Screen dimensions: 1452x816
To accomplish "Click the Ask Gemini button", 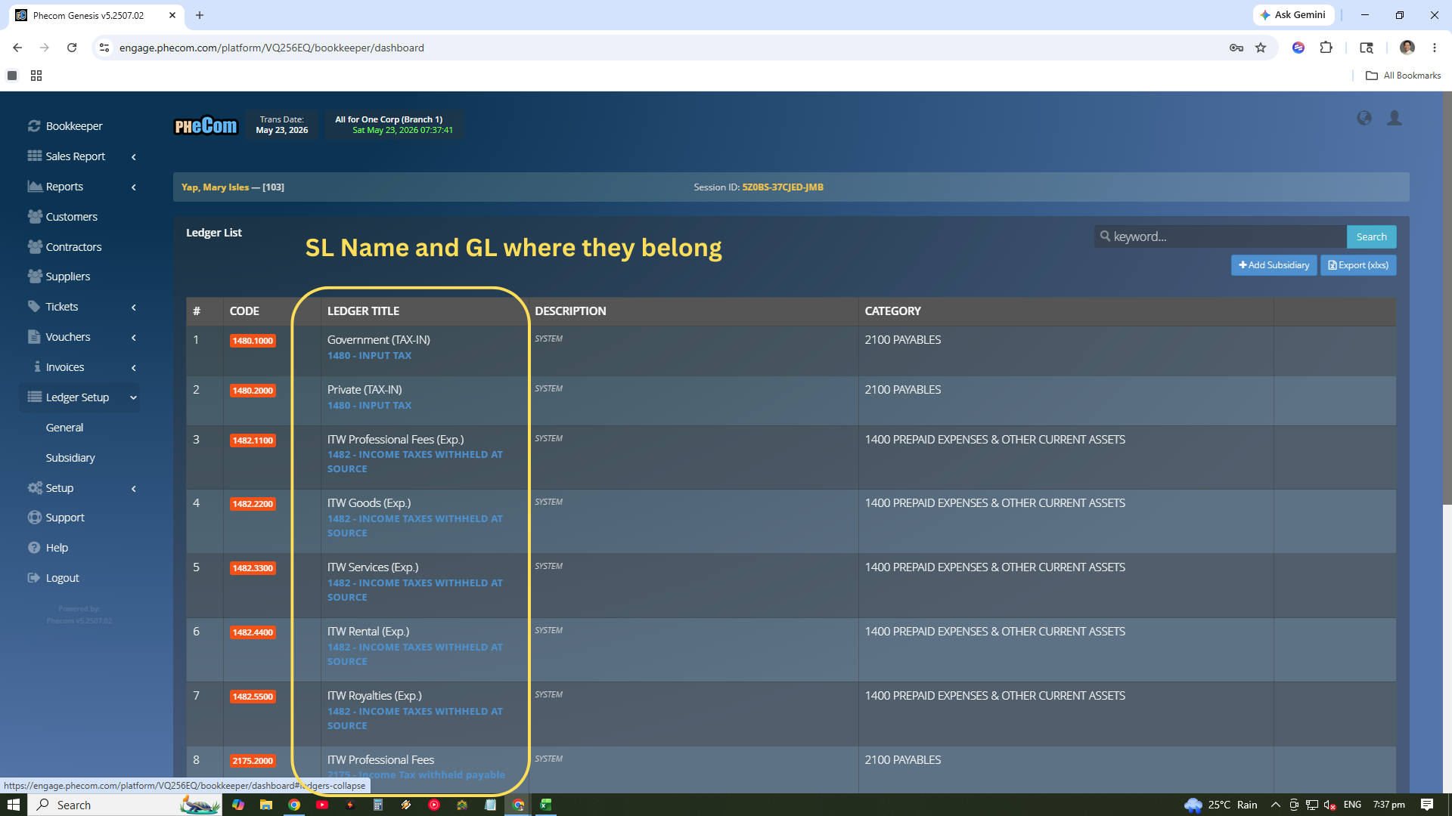I will click(1293, 15).
